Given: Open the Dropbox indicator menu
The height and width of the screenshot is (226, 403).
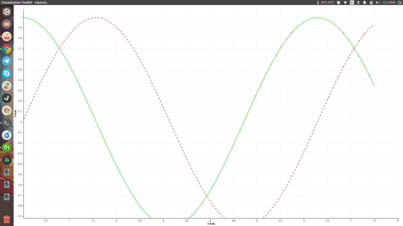Looking at the screenshot, I should tap(339, 3).
